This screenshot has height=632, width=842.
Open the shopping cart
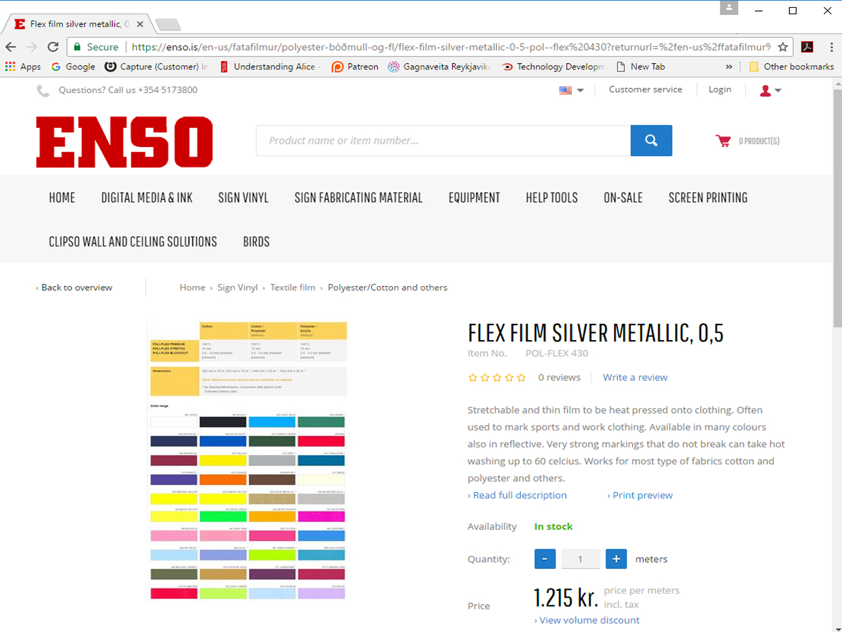pos(747,140)
